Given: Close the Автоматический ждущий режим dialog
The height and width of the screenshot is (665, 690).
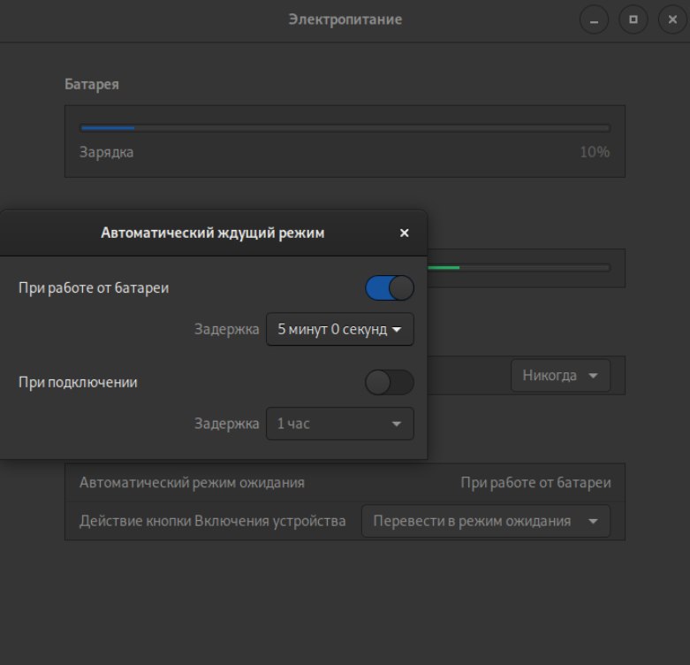Looking at the screenshot, I should pos(404,233).
